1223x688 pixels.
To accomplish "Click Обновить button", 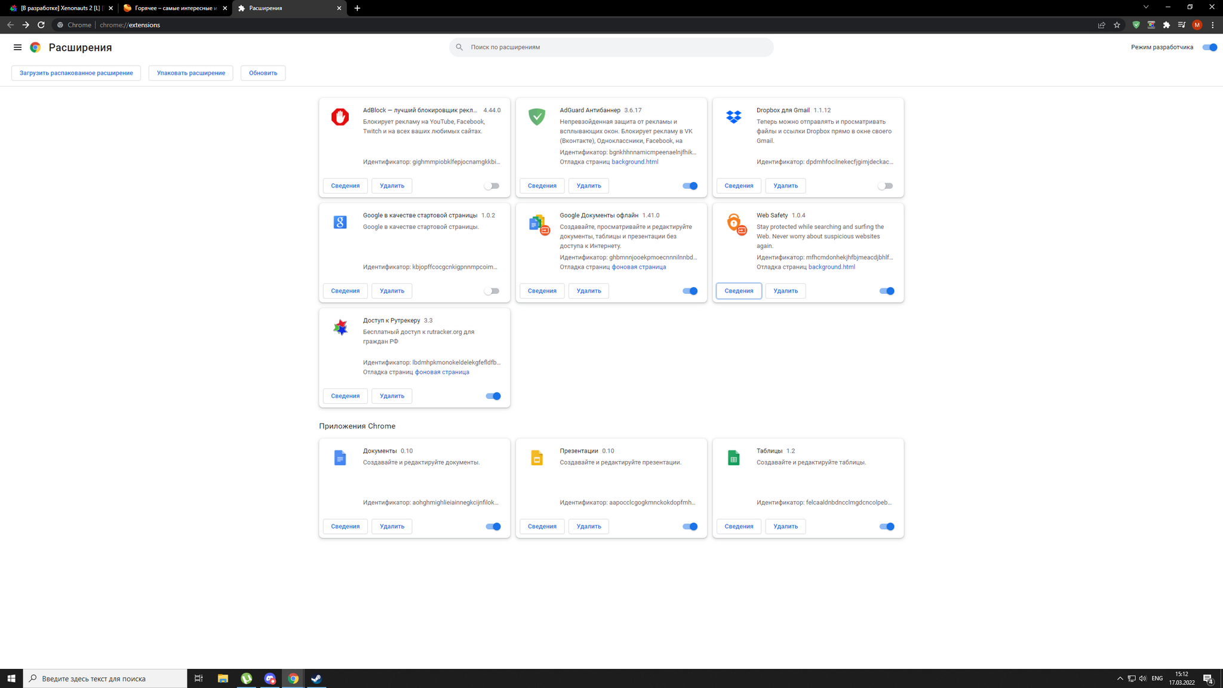I will point(262,72).
